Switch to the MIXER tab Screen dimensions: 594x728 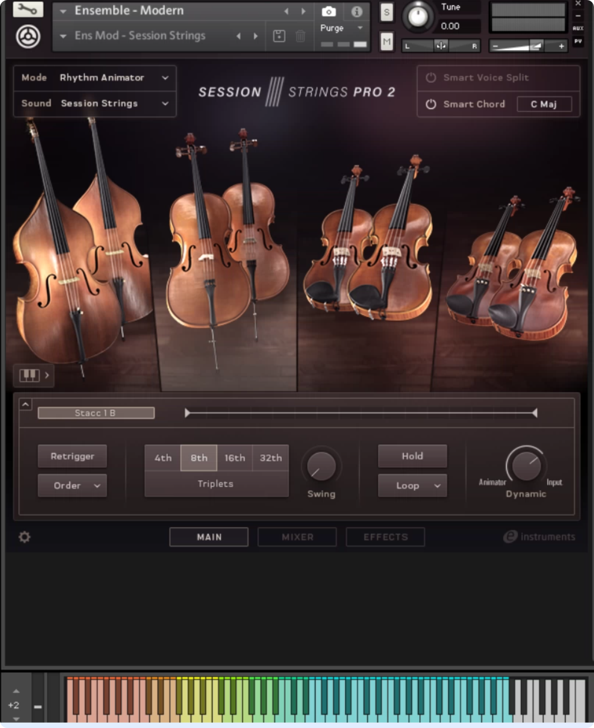pyautogui.click(x=297, y=537)
